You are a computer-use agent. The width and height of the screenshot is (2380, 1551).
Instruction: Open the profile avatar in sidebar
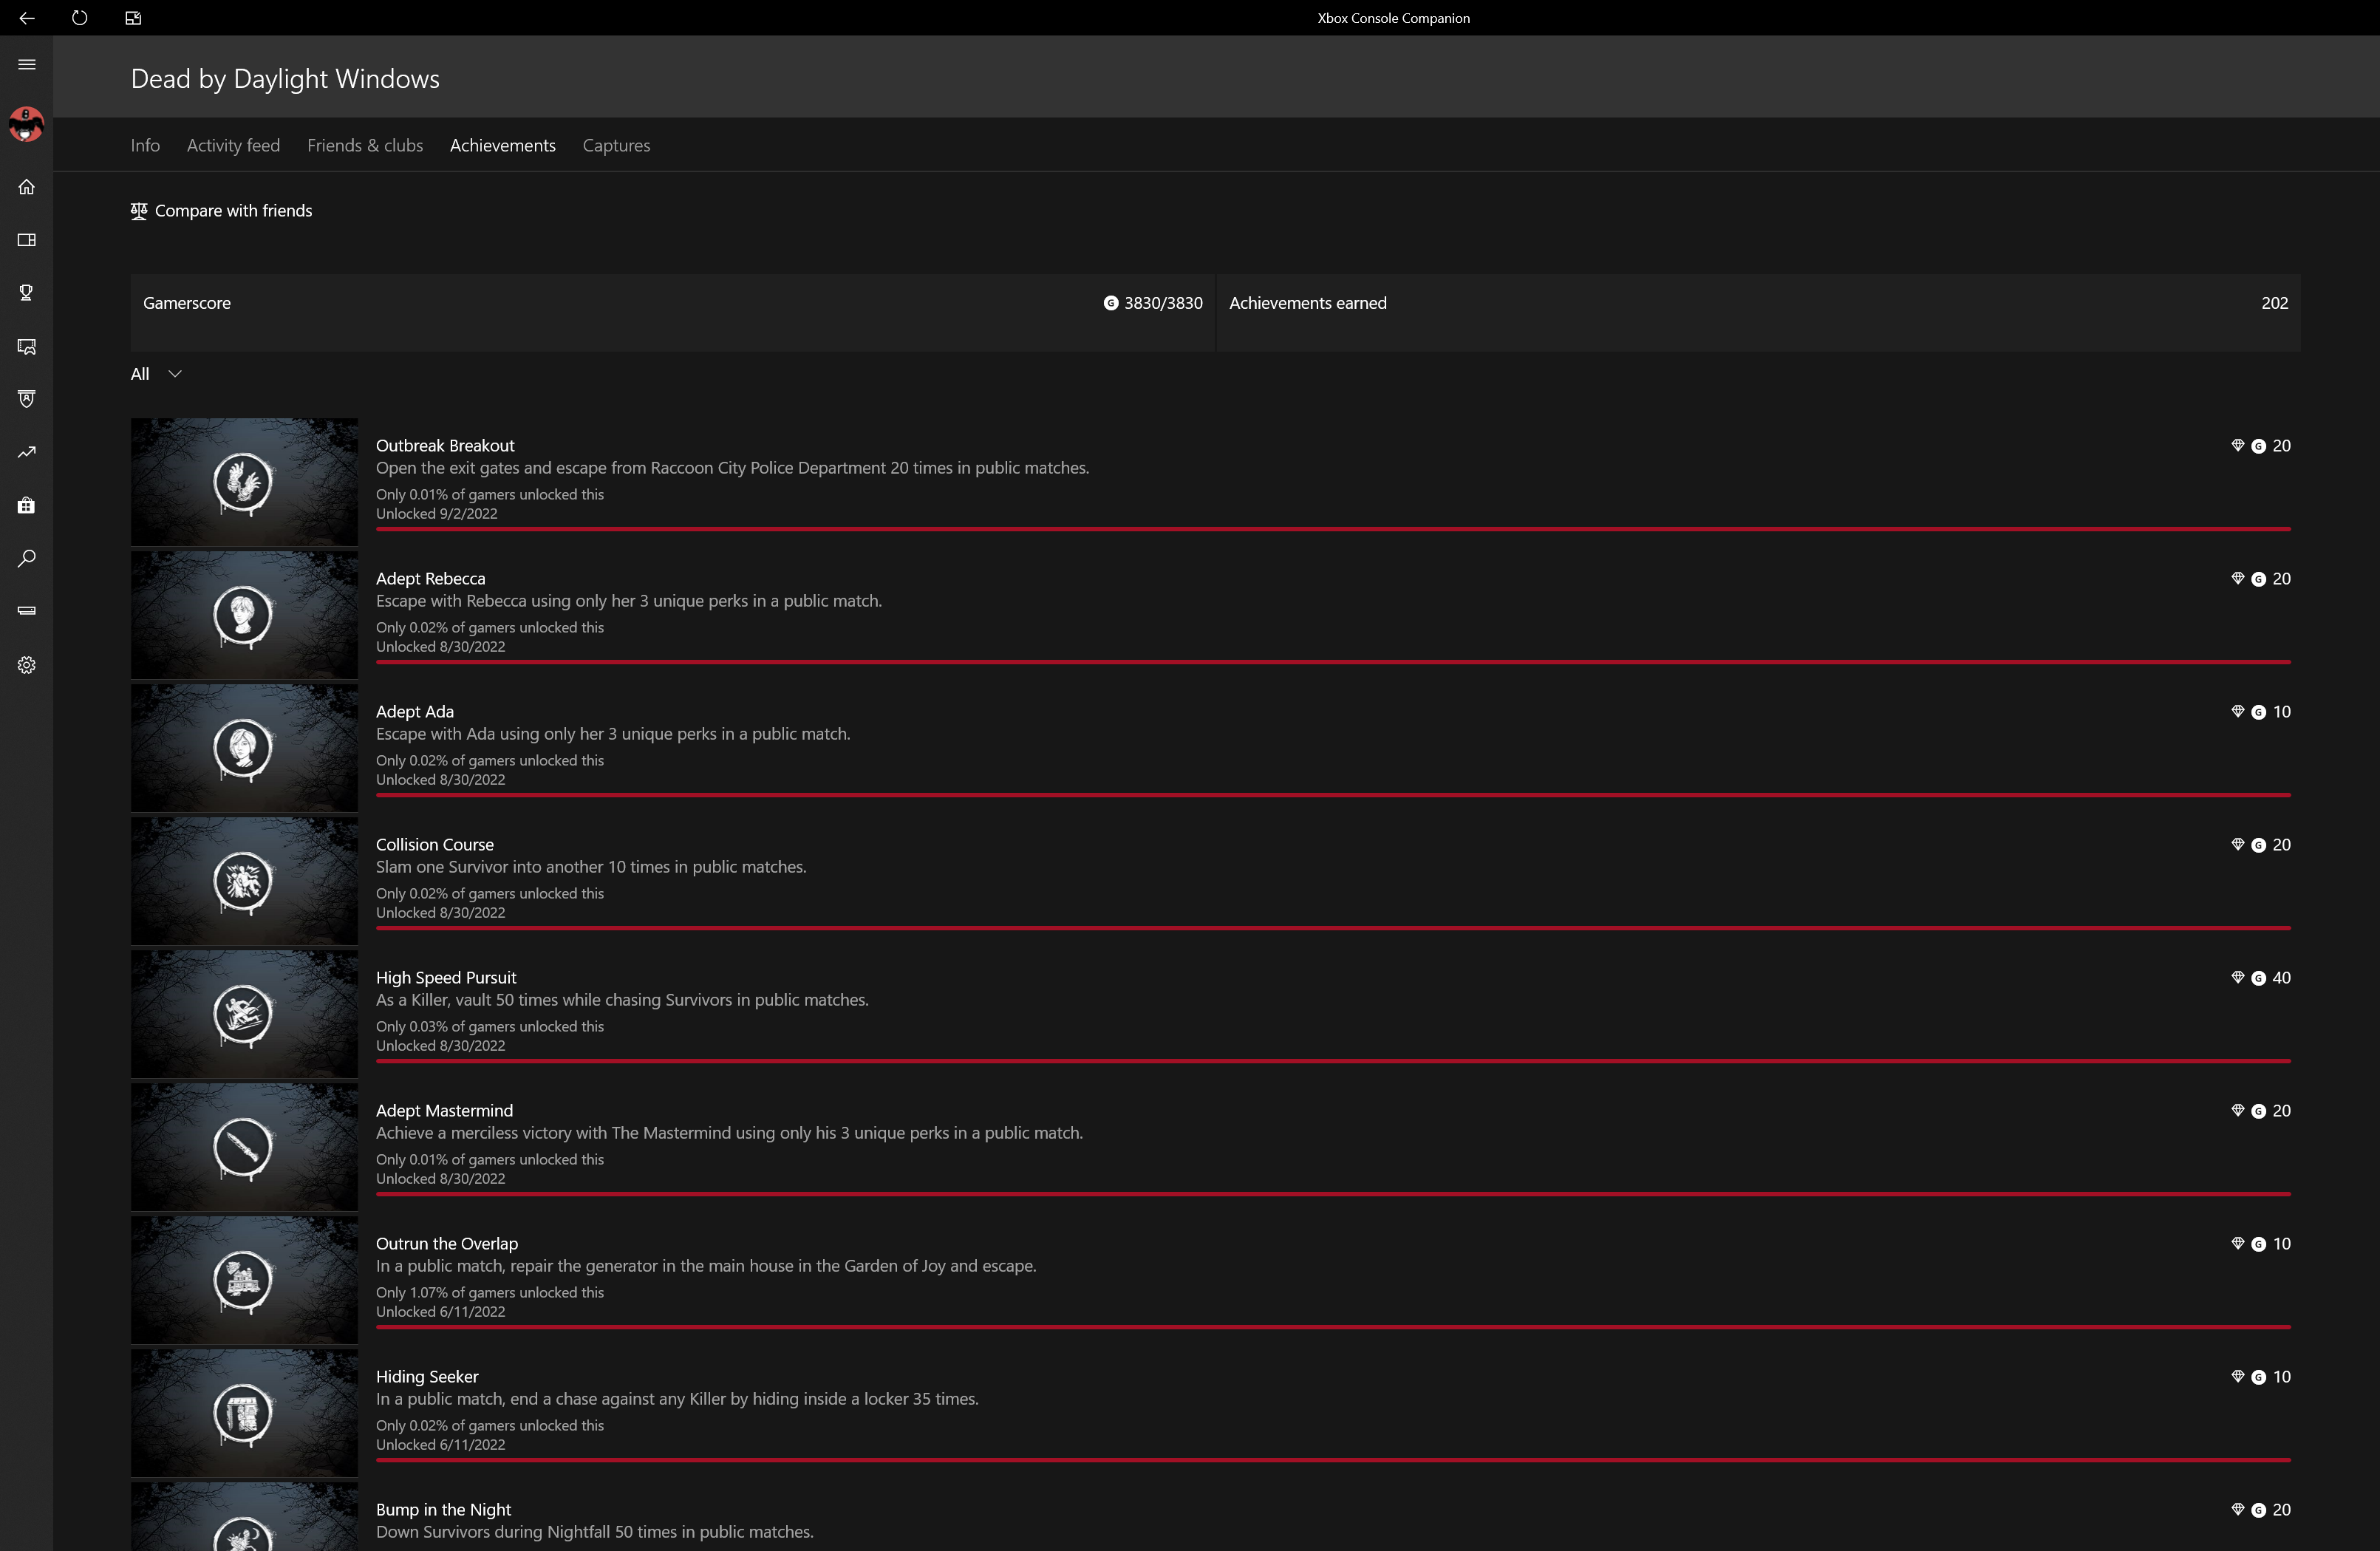click(26, 125)
